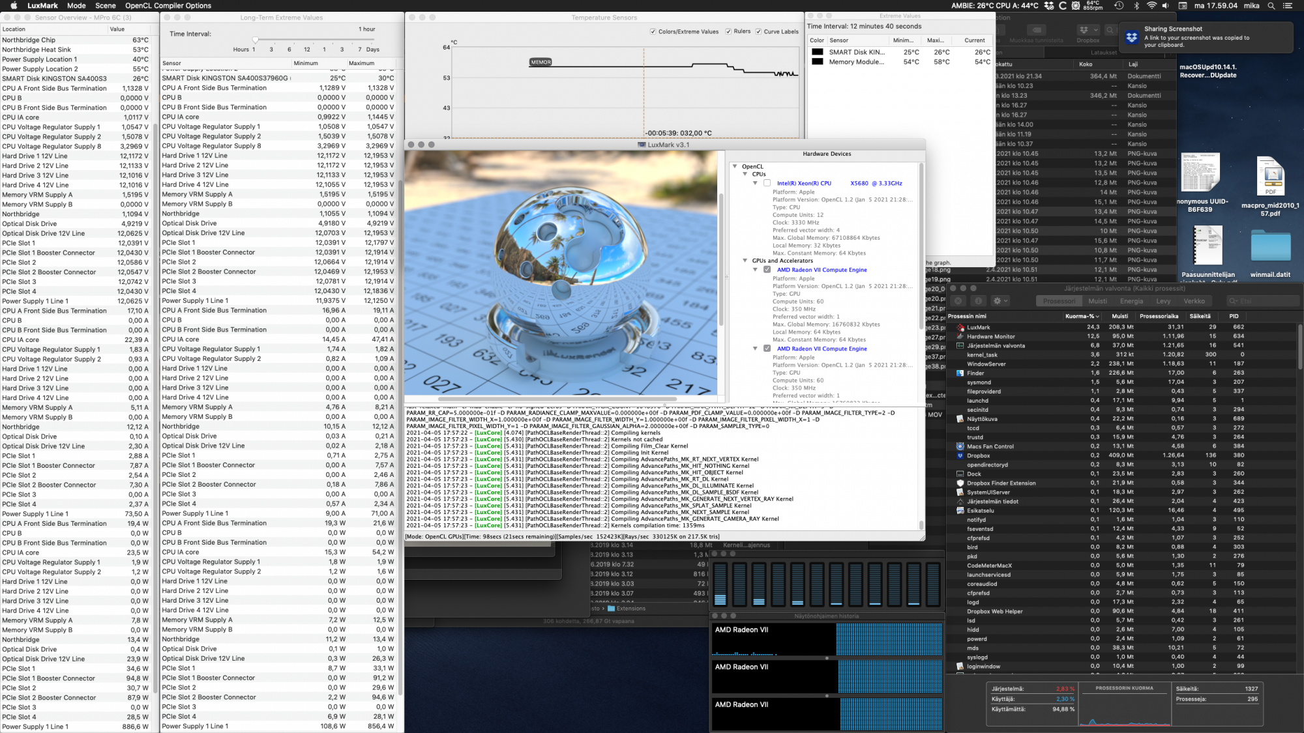Switch to Prosessori tab in Activity Monitor
1304x733 pixels.
[1059, 301]
